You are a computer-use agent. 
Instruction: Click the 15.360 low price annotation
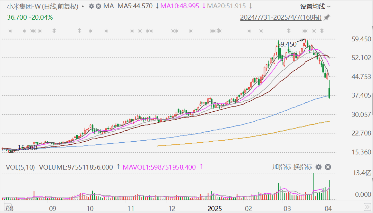pos(27,148)
